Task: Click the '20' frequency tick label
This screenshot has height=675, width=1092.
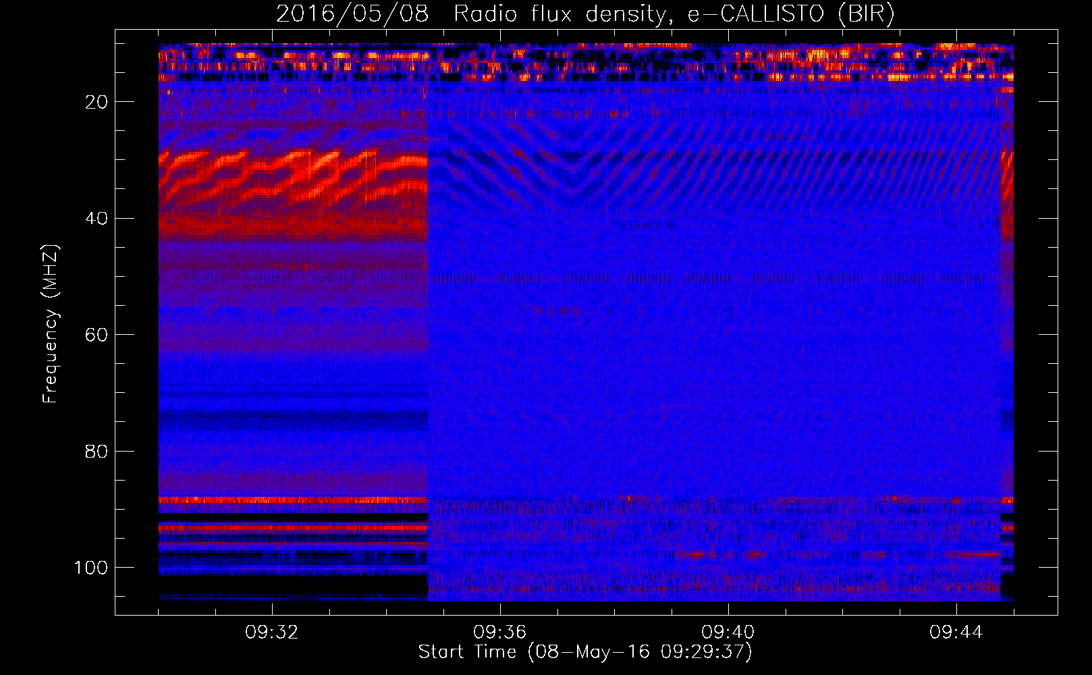Action: 97,102
